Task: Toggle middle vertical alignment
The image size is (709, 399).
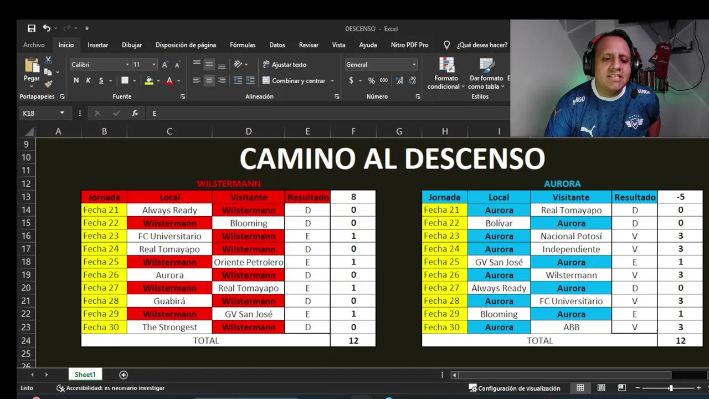Action: tap(209, 64)
